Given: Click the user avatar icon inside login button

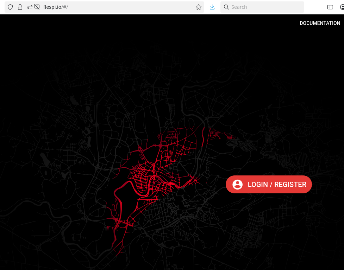Looking at the screenshot, I should click(x=237, y=184).
